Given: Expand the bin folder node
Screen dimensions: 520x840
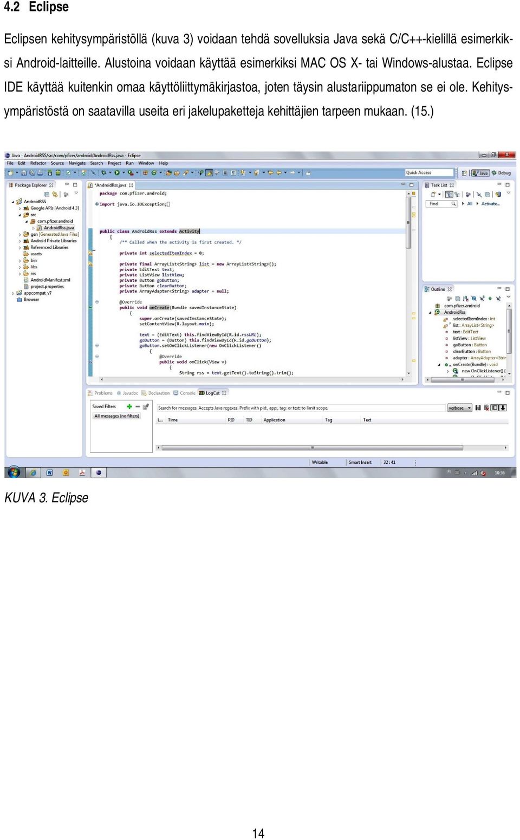Looking at the screenshot, I should [x=20, y=261].
